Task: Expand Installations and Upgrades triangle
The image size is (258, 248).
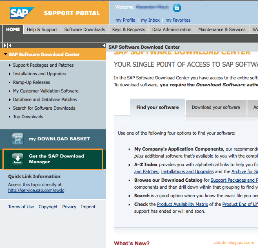Action: pos(10,74)
